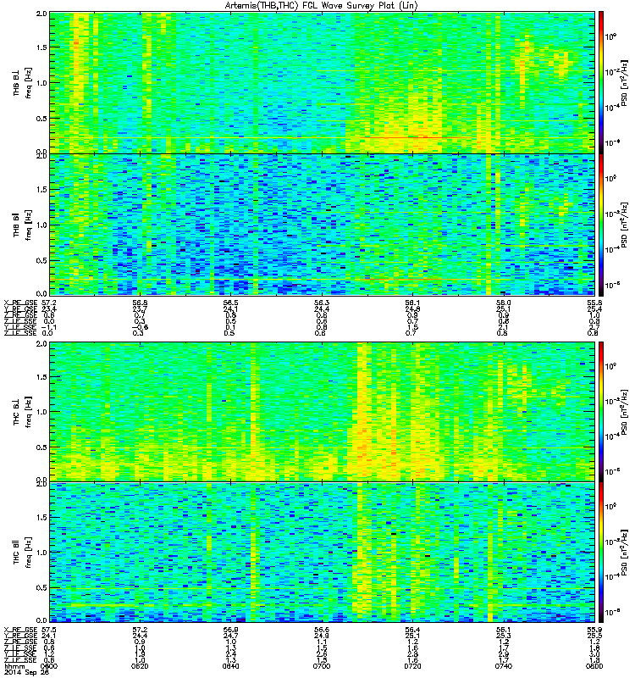Image resolution: width=635 pixels, height=678 pixels.
Task: Click the THC B-perpendicular panel colorbar
Action: click(x=601, y=412)
